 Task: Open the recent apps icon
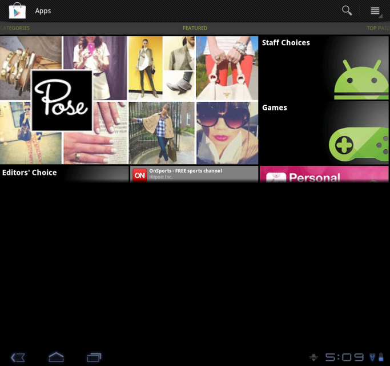point(94,357)
